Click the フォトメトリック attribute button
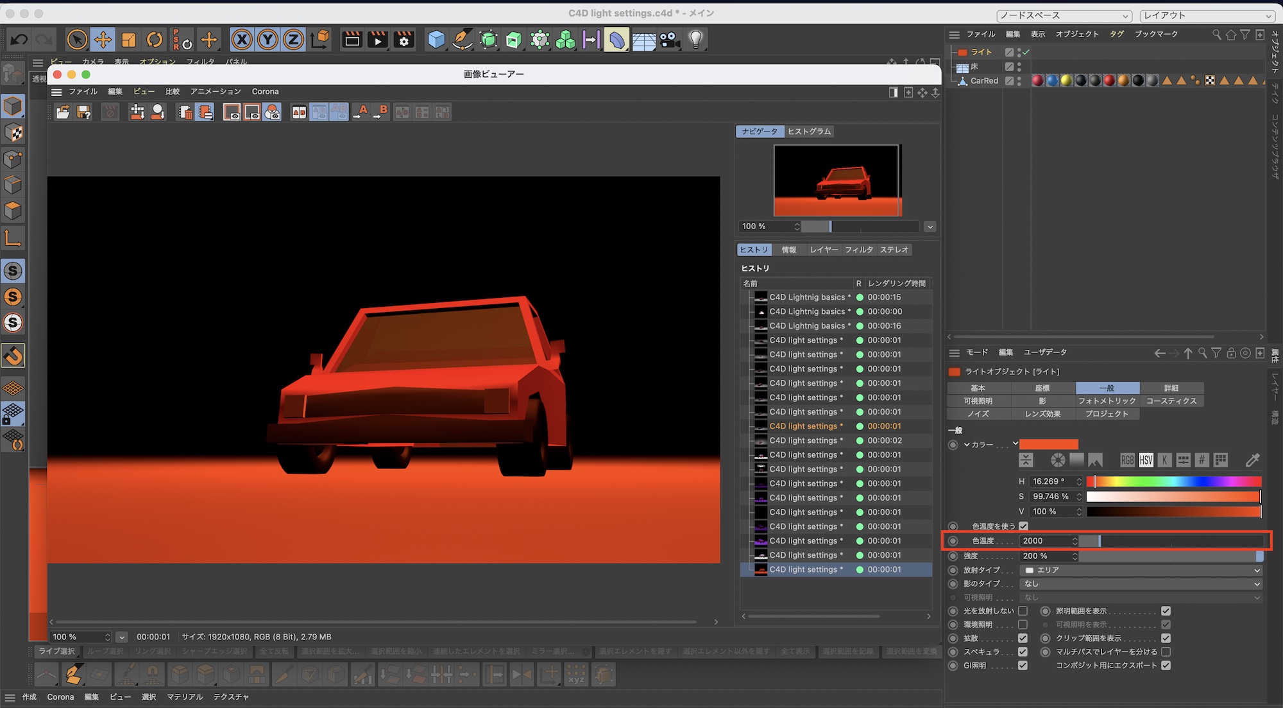The height and width of the screenshot is (708, 1283). coord(1107,401)
